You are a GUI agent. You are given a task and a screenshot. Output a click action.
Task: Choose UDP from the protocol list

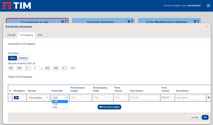tap(60, 101)
